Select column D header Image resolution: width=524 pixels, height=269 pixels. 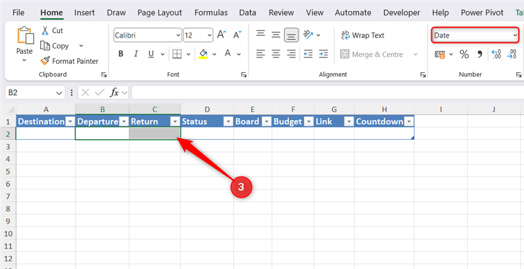(x=207, y=109)
